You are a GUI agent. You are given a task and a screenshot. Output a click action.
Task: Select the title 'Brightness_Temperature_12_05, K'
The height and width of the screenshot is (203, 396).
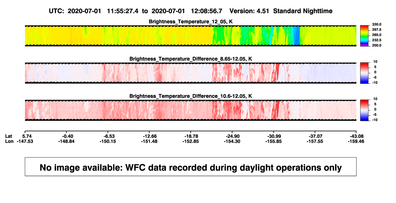(190, 22)
